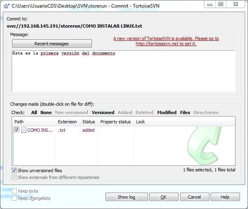Viewport: 248px width, 209px height.
Task: Click the '1 files selected, 1 files total' text
Action: pos(209,170)
